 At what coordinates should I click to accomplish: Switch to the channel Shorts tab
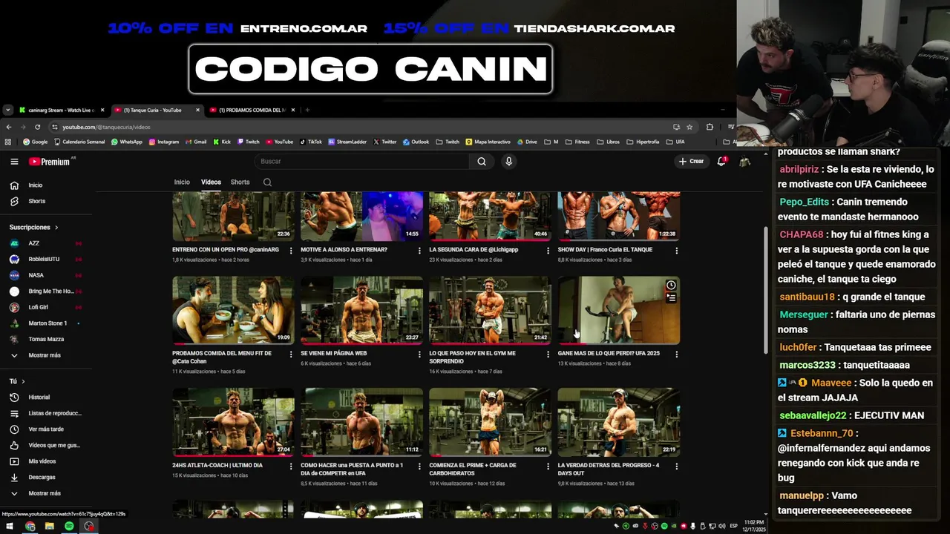pyautogui.click(x=240, y=182)
